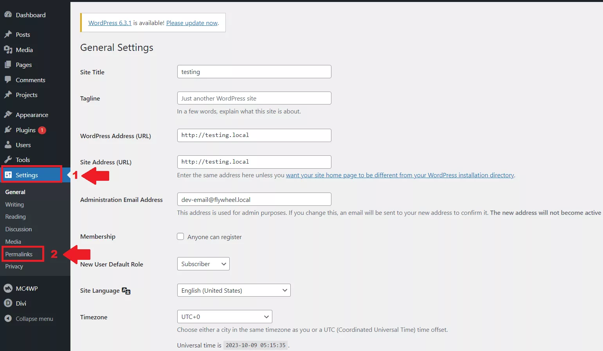Click the Site Language translation icon
The width and height of the screenshot is (603, 351).
pos(126,291)
